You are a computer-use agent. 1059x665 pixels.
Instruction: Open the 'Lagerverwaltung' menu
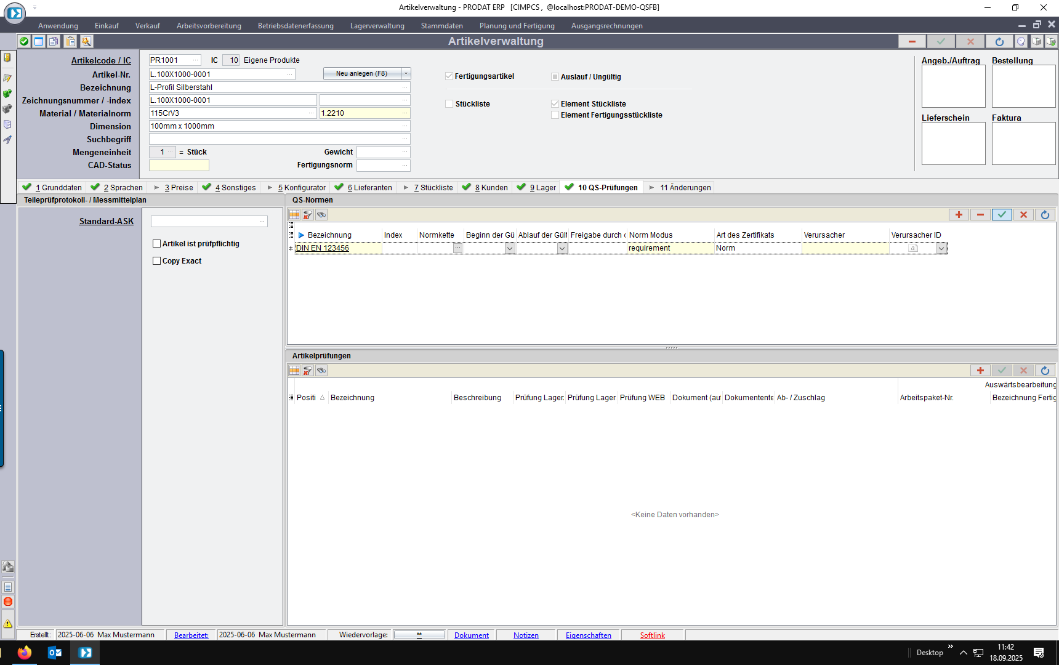[x=377, y=26]
